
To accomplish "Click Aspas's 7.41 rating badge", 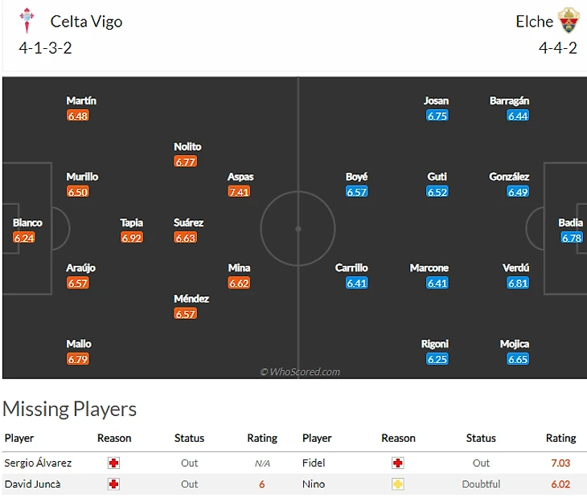I will [x=239, y=192].
